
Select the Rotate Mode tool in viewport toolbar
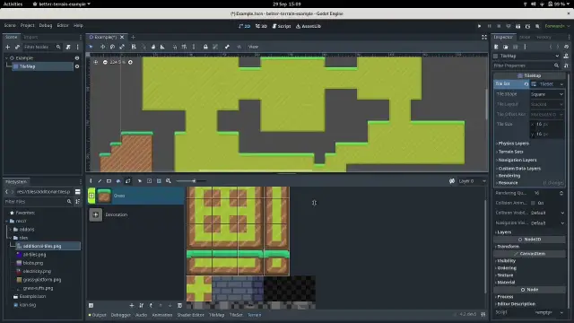(x=112, y=47)
